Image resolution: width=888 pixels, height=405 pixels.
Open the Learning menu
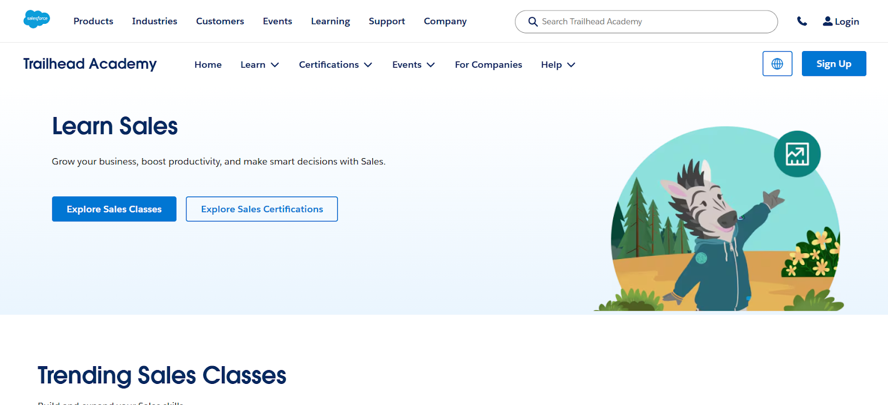pyautogui.click(x=330, y=21)
